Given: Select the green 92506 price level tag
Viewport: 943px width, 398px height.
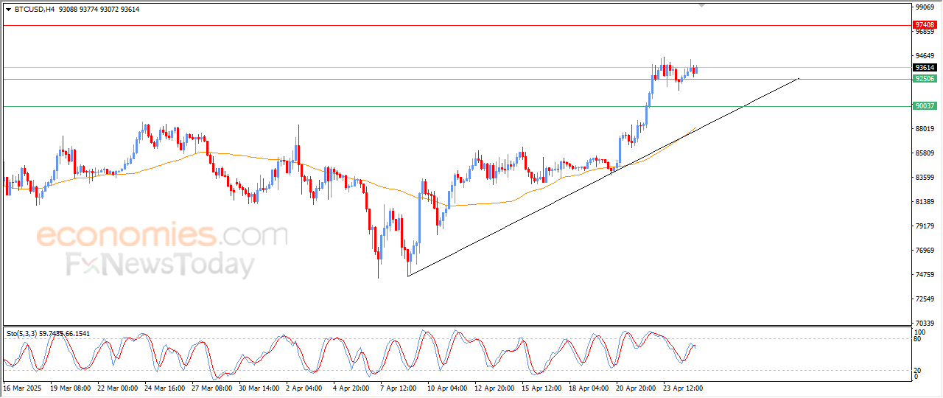Looking at the screenshot, I should pyautogui.click(x=925, y=79).
